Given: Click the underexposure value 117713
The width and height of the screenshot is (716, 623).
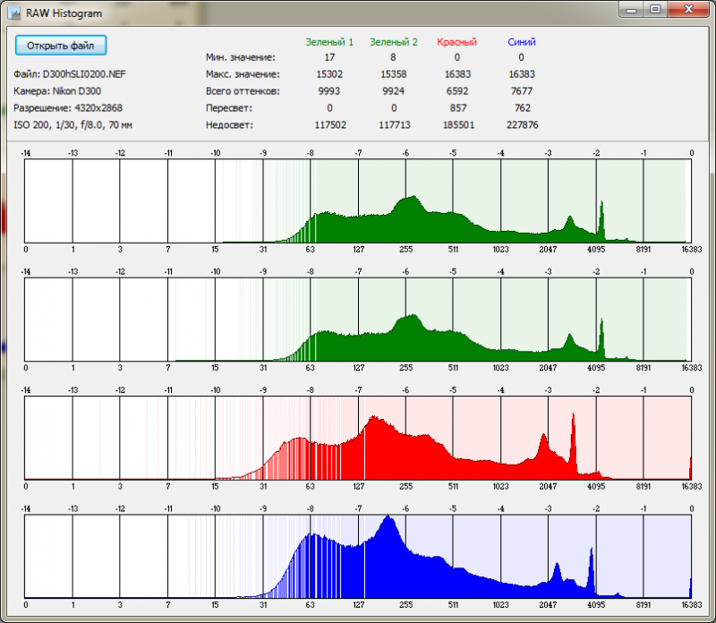Looking at the screenshot, I should [x=395, y=125].
